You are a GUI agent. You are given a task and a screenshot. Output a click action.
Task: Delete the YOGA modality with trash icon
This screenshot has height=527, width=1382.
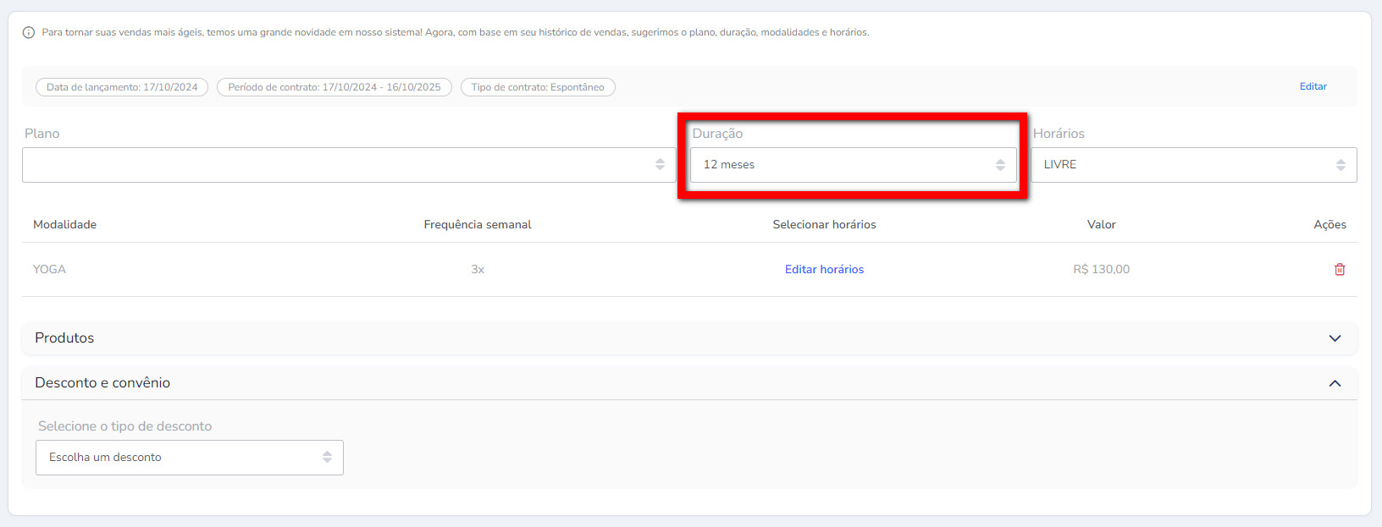pyautogui.click(x=1340, y=269)
